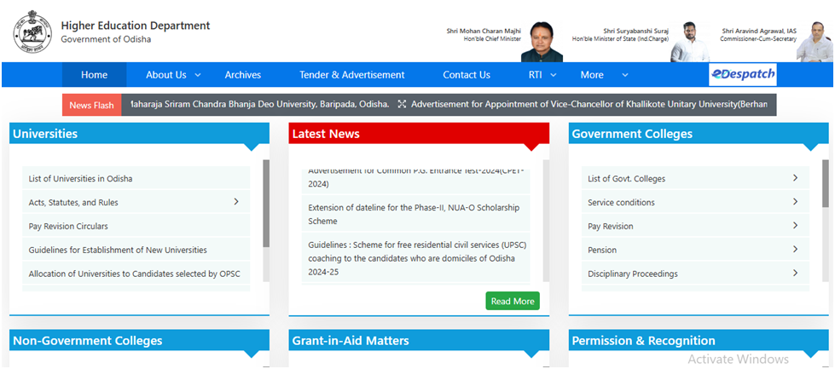835x369 pixels.
Task: Click Shri Mohan Charan Majhi's photo
Action: 542,42
